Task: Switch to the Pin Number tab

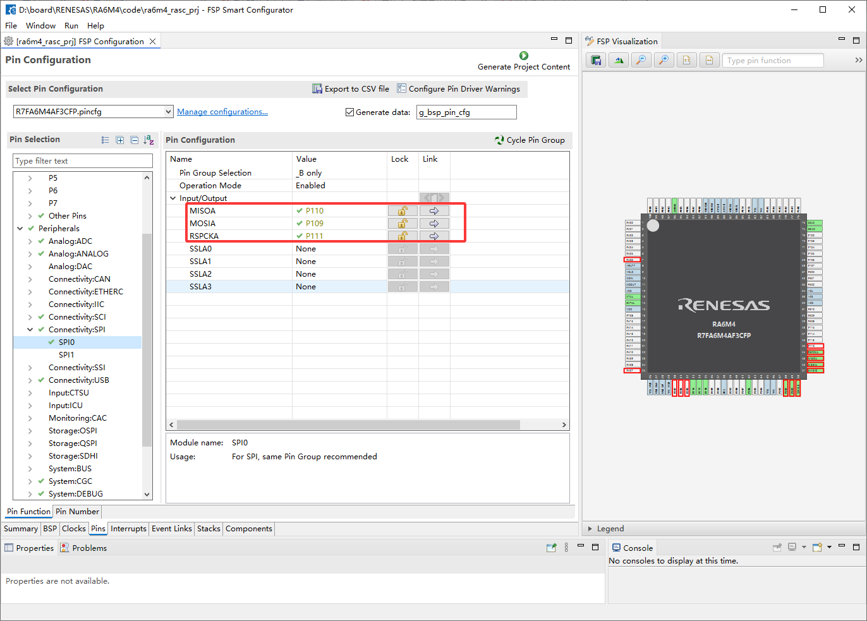Action: click(x=77, y=512)
